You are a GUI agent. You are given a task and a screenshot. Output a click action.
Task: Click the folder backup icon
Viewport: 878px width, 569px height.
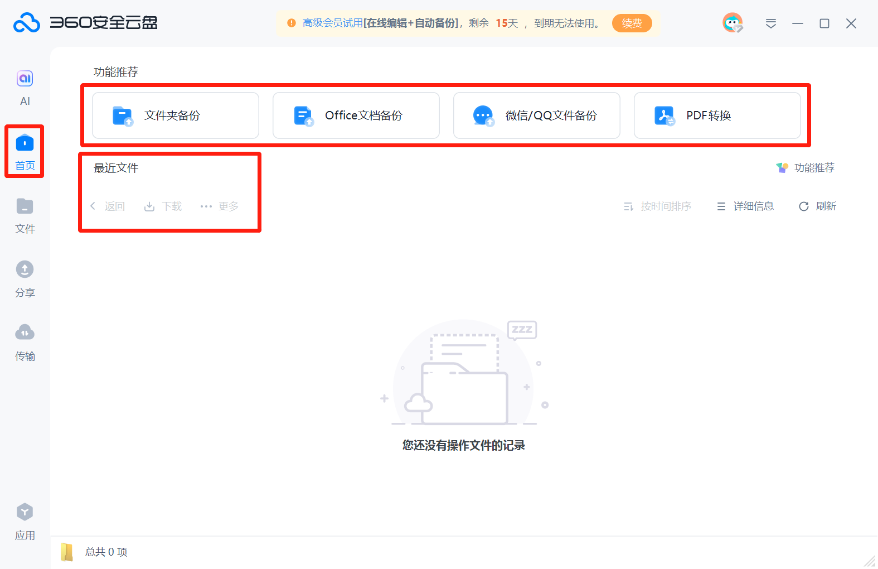[123, 116]
